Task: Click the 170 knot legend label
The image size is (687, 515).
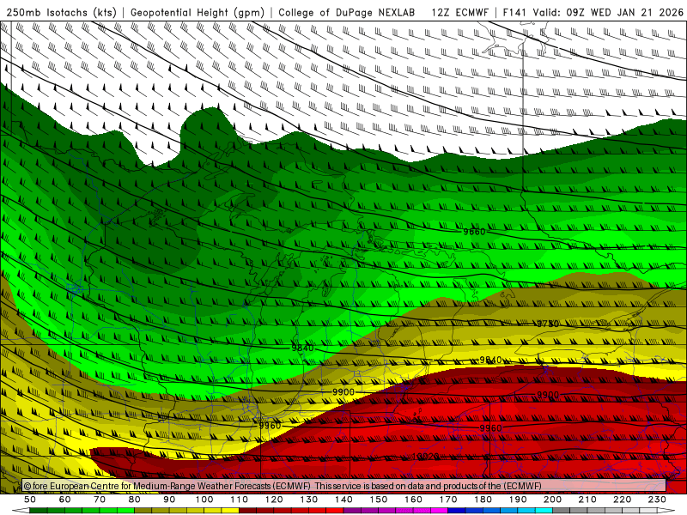Action: click(448, 500)
